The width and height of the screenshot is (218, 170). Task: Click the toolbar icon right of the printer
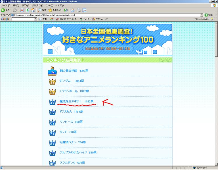(84, 10)
